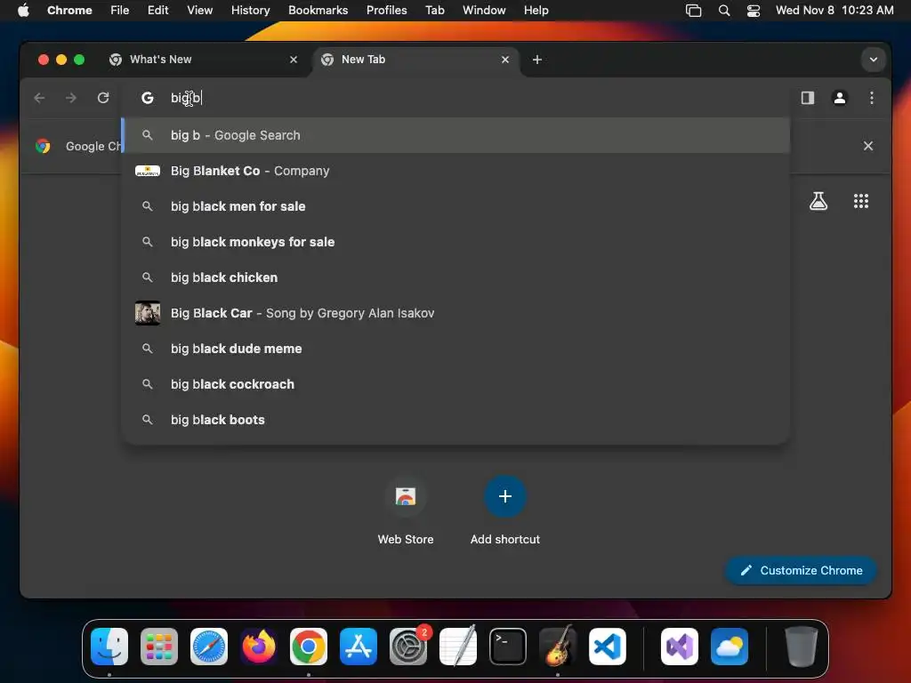The width and height of the screenshot is (911, 683).
Task: Open the Web Store shortcut
Action: coord(406,511)
